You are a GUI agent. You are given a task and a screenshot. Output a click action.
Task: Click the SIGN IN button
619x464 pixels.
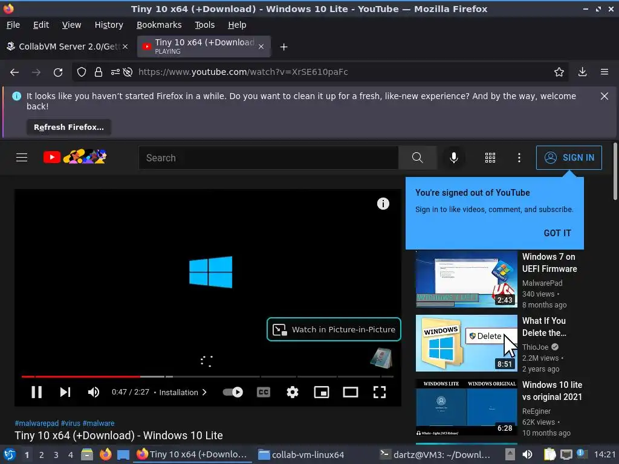pos(569,158)
